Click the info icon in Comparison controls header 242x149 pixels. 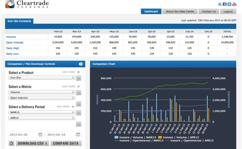click(x=81, y=64)
